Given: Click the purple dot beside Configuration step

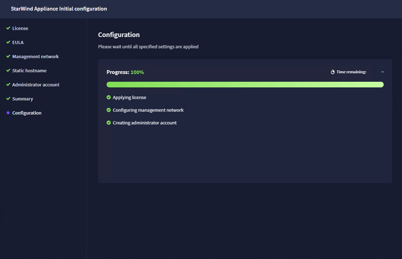Looking at the screenshot, I should [8, 113].
